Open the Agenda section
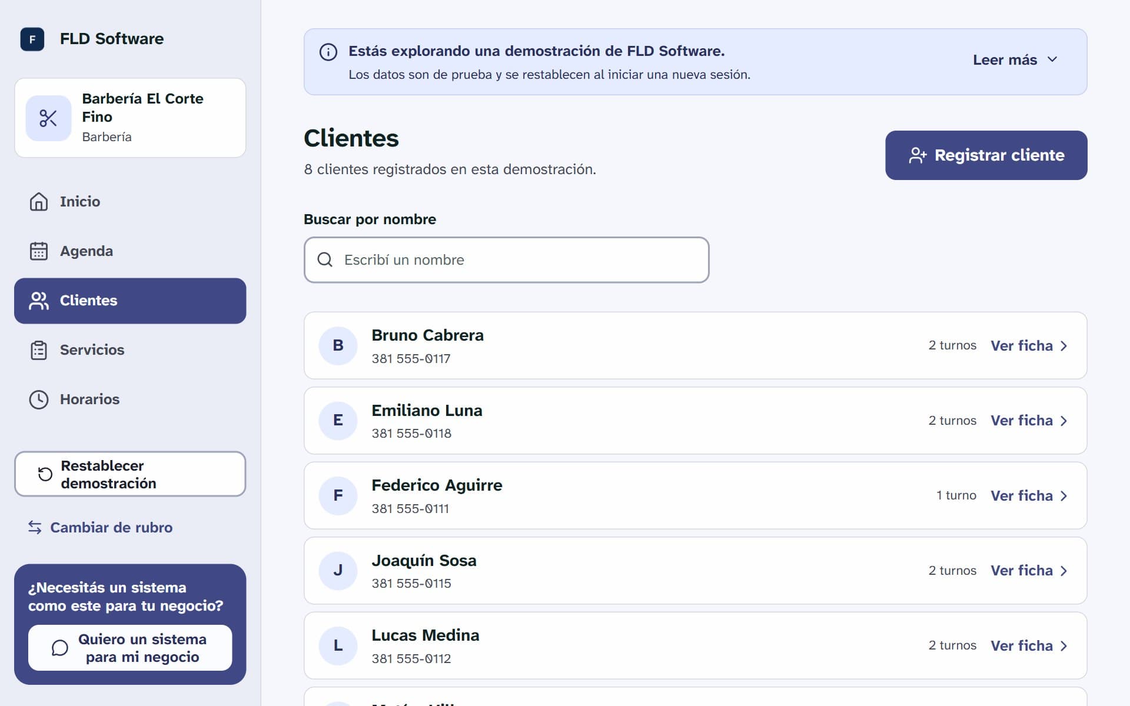Screen dimensions: 1130x706 [x=130, y=251]
